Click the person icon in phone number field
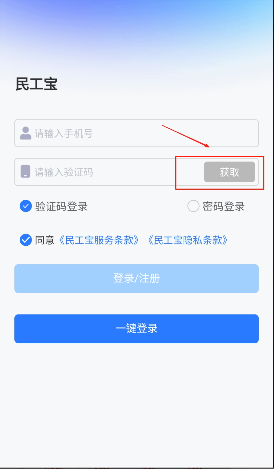This screenshot has height=469, width=274. tap(26, 133)
